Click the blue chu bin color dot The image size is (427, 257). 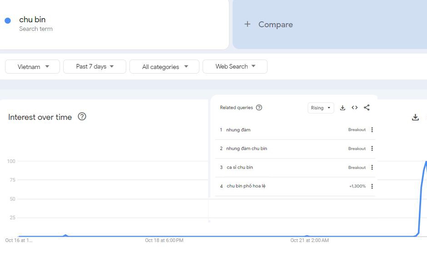point(8,20)
